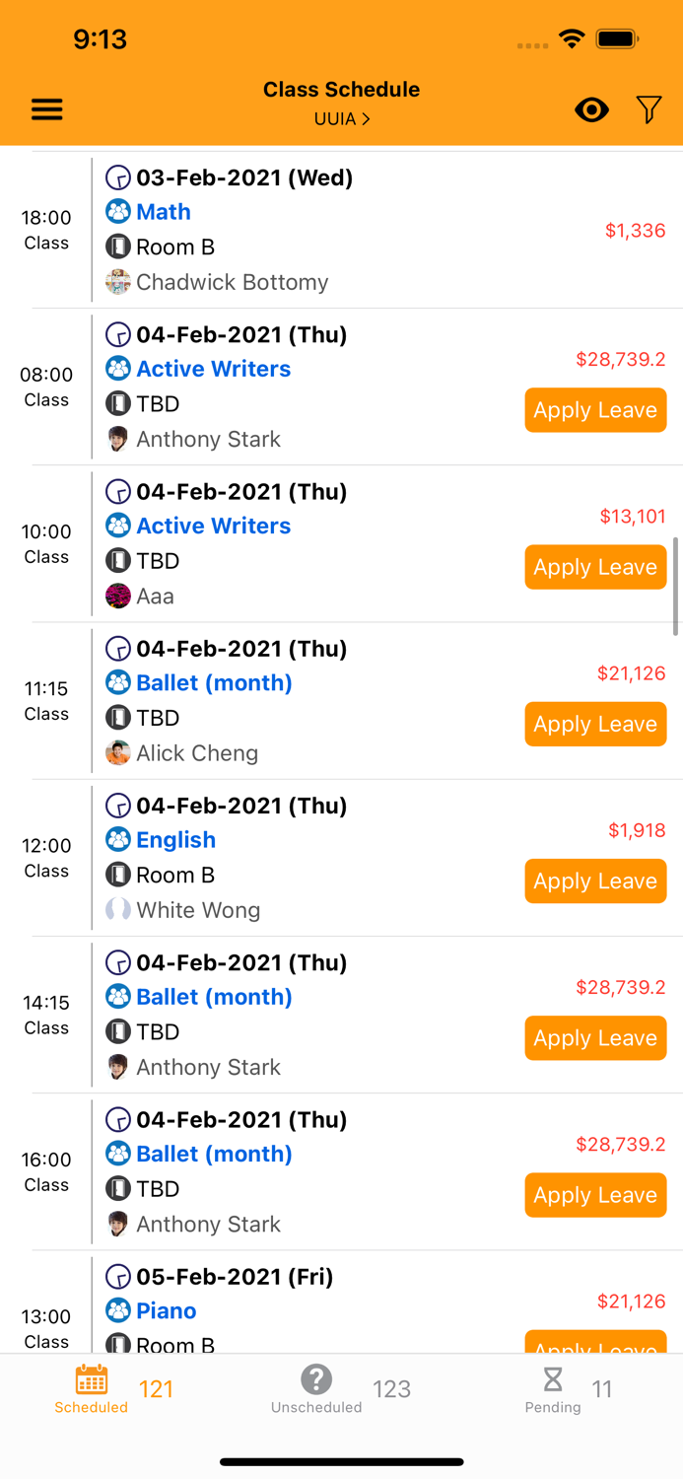Tap the clock icon for 03-Feb-2021 entry

coord(118,177)
